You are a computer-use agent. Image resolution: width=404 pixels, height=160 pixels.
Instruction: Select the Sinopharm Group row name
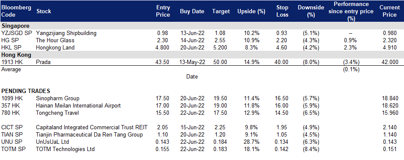click(x=58, y=99)
